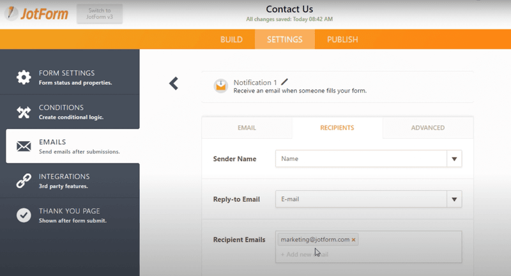511x276 pixels.
Task: Click the Integrations chain link icon
Action: [24, 181]
